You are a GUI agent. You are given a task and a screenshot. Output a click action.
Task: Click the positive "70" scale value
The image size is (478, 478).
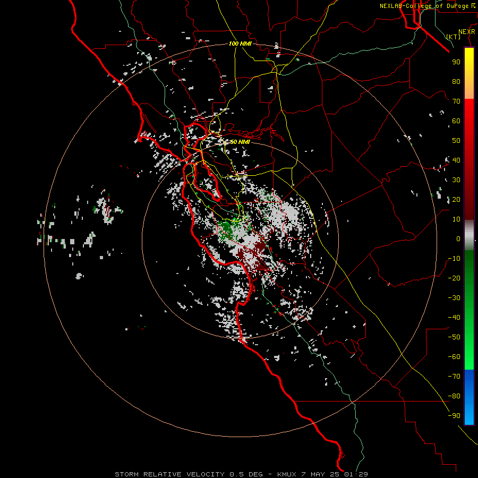(456, 101)
